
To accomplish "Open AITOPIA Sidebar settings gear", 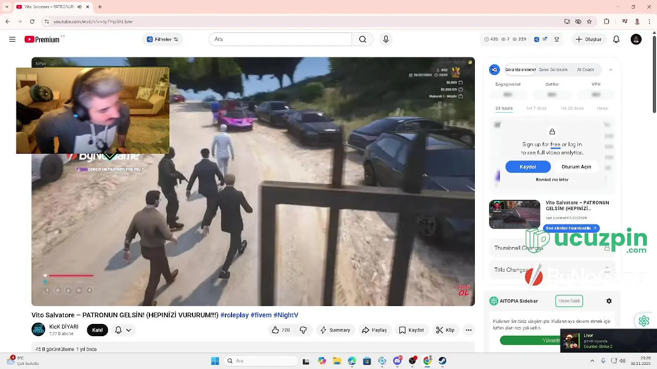I will point(609,301).
